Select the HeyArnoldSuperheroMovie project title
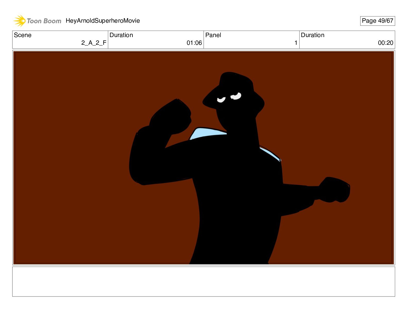 [103, 21]
